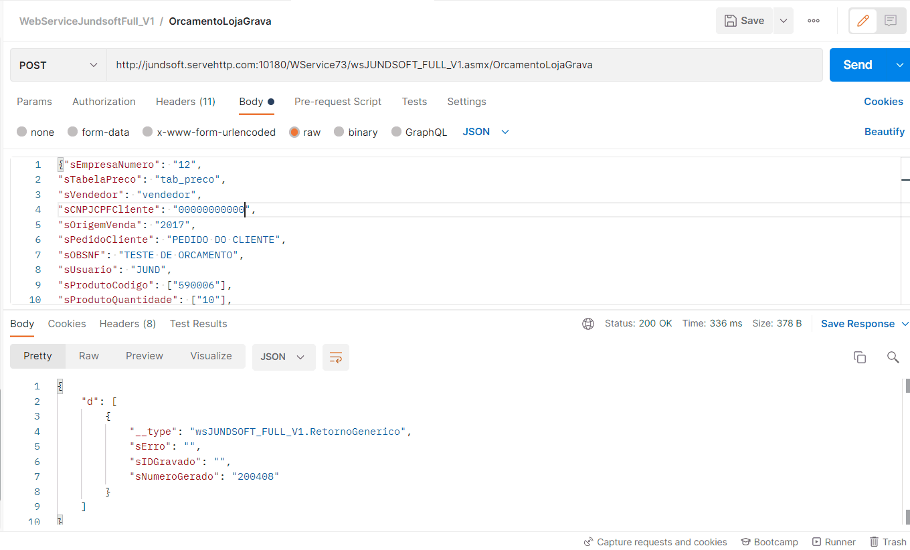Expand the Save button dropdown arrow
The width and height of the screenshot is (910, 550).
pos(783,21)
